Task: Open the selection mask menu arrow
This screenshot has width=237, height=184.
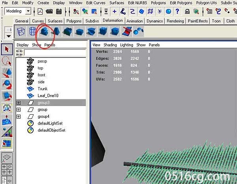Action: pos(106,11)
